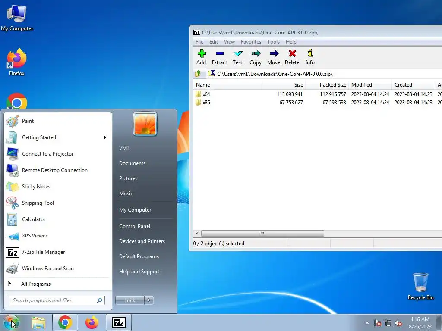The image size is (442, 331).
Task: Click the Chrome taskbar button
Action: (65, 322)
